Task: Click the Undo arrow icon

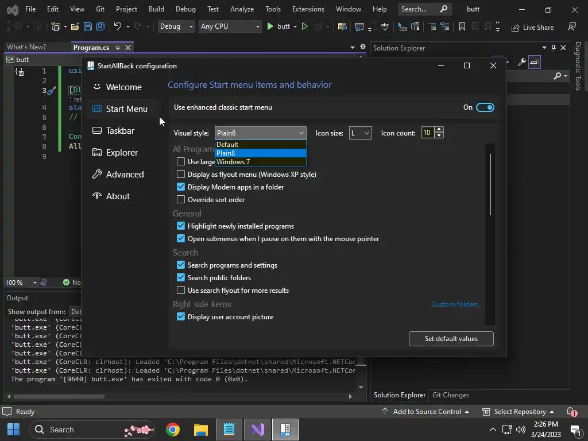Action: pyautogui.click(x=117, y=26)
